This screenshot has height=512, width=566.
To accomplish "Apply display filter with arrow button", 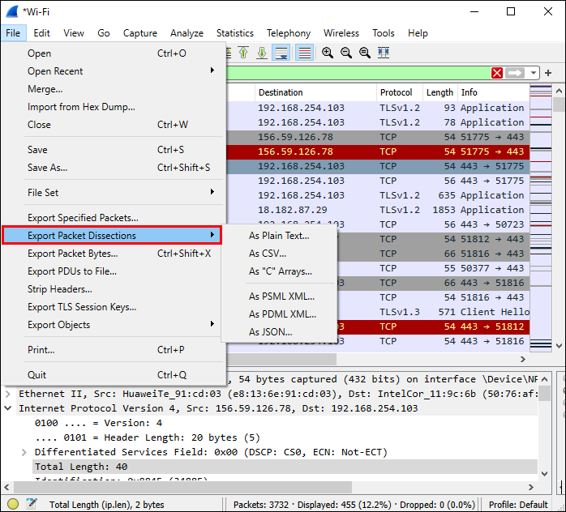I will point(515,73).
